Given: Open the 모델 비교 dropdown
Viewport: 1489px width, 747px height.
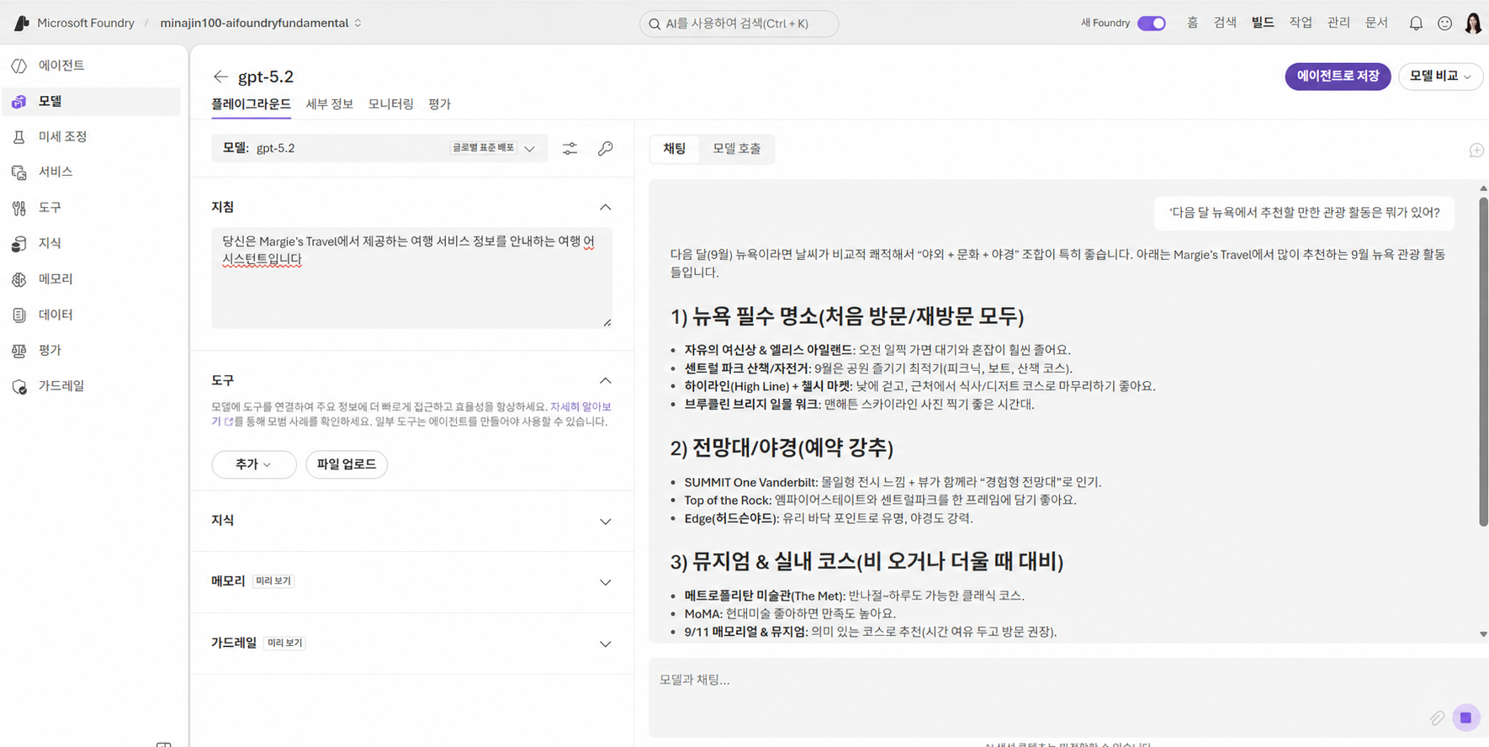Looking at the screenshot, I should click(1440, 76).
